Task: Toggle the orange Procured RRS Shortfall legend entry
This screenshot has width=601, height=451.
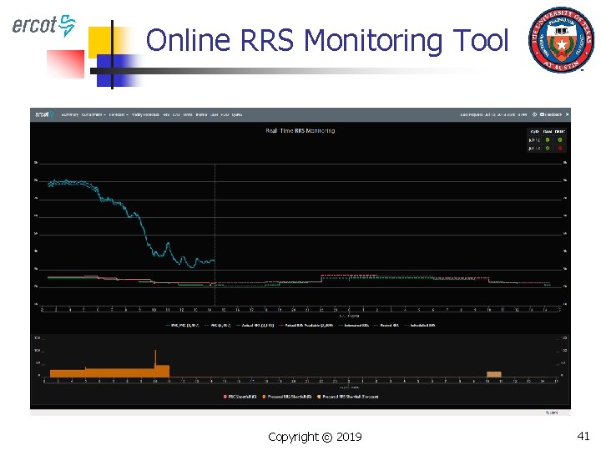Action: 286,397
